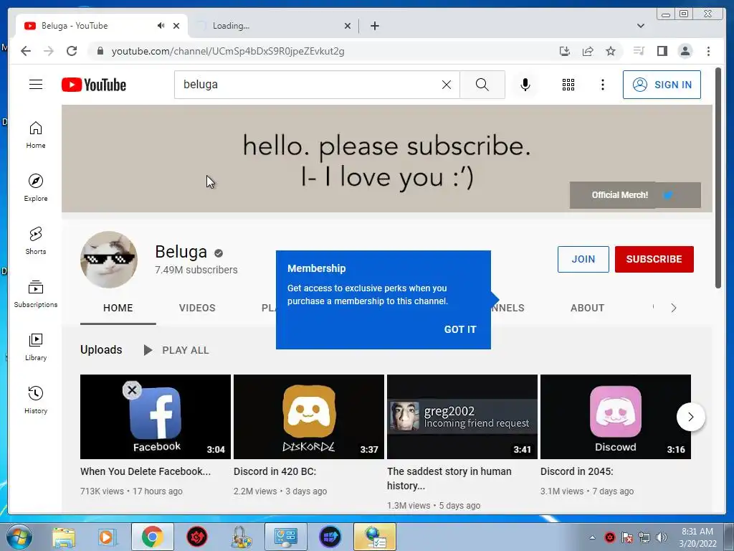Open Explore in the sidebar
The image size is (734, 551).
[36, 187]
